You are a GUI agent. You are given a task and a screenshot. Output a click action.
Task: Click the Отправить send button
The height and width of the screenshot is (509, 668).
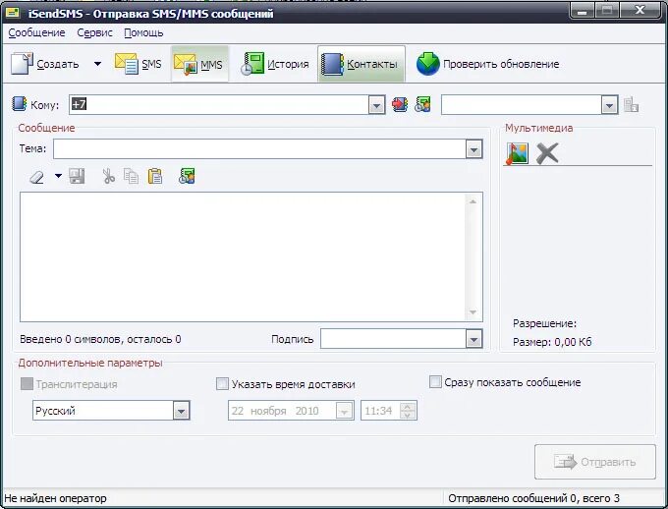pos(594,462)
